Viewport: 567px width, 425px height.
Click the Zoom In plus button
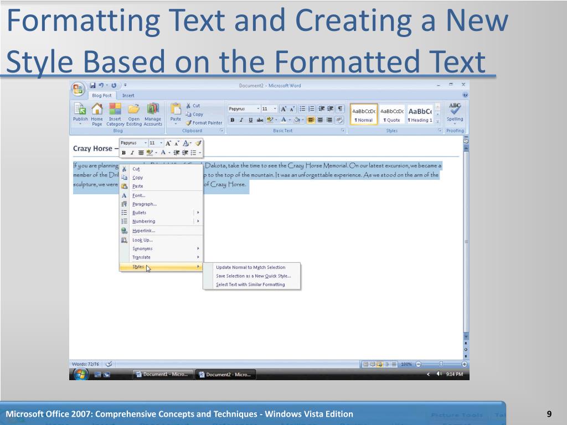(465, 364)
